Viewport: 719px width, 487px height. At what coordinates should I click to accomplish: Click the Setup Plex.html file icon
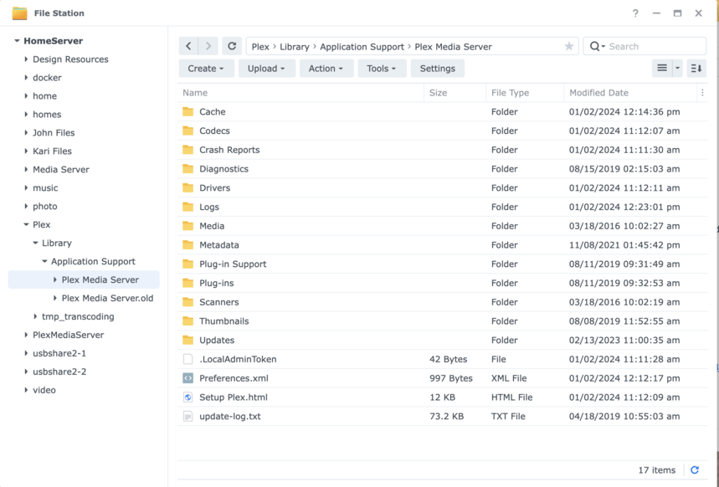pos(188,397)
